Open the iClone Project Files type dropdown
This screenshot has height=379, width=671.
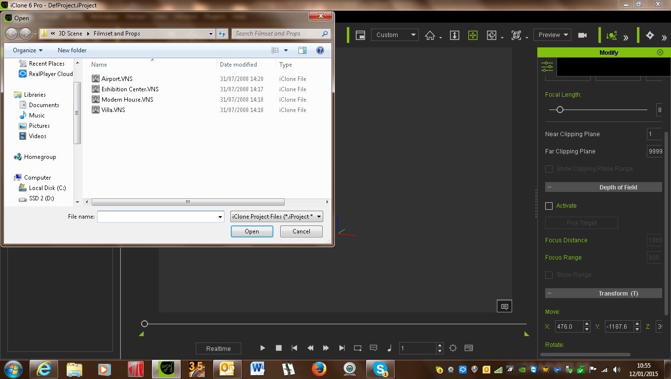276,217
